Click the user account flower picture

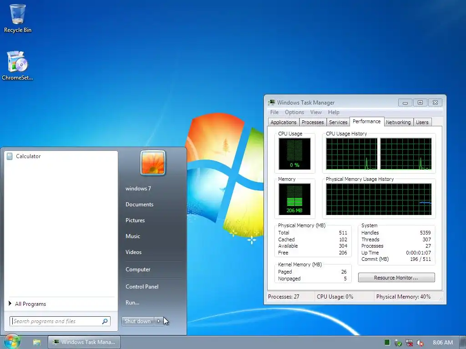[x=153, y=163]
